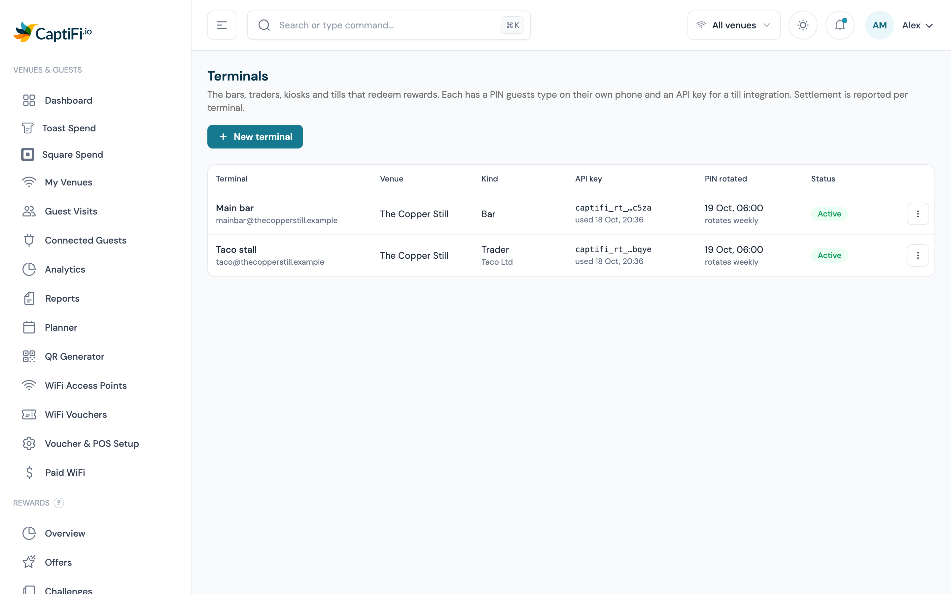Screen dimensions: 951x594
Task: Click the PIN rotated column header
Action: pyautogui.click(x=725, y=179)
